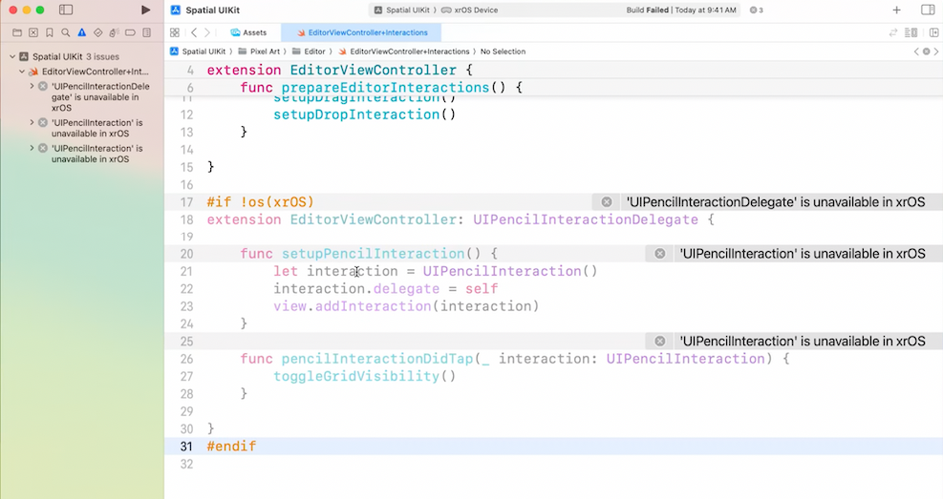Run the project with the play button

tap(145, 10)
